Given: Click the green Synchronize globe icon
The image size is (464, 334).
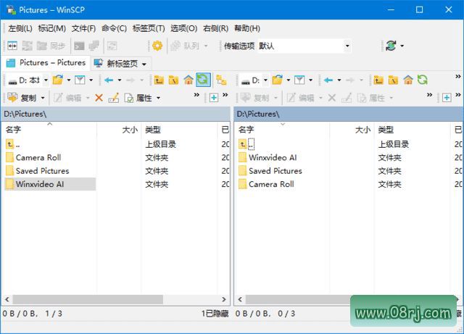Looking at the screenshot, I should click(x=391, y=46).
